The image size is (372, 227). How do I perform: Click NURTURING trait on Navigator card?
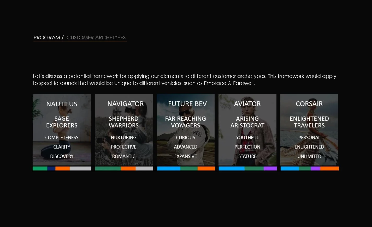click(x=124, y=138)
